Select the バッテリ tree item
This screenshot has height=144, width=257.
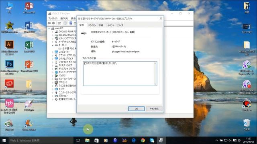click(x=62, y=76)
